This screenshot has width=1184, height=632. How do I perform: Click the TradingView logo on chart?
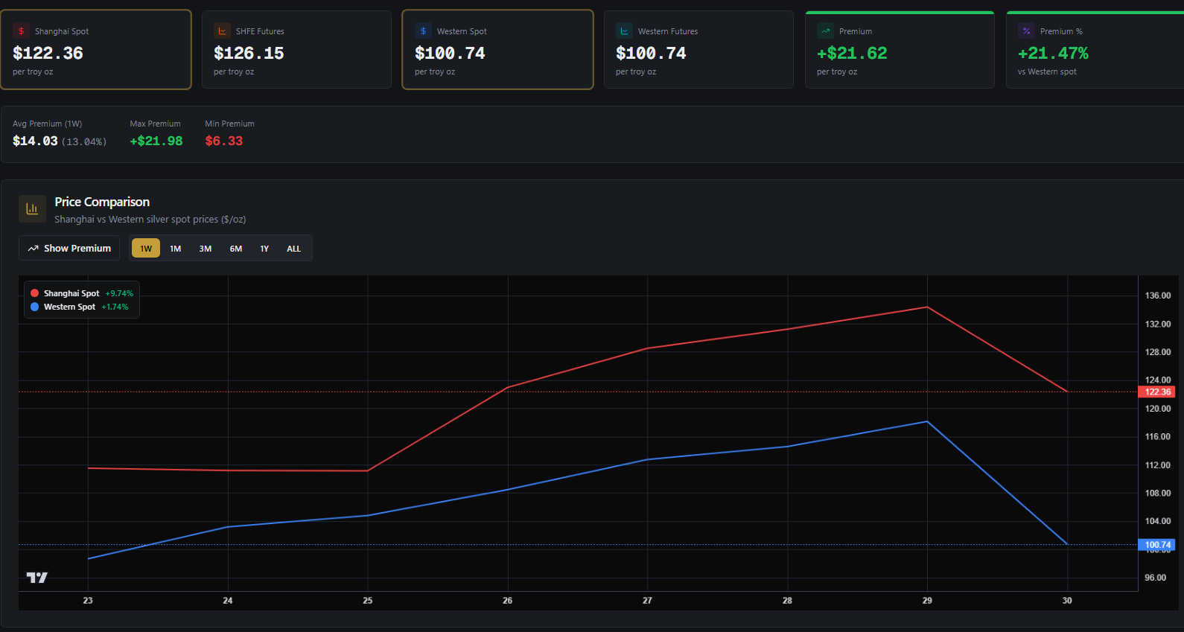pyautogui.click(x=36, y=577)
